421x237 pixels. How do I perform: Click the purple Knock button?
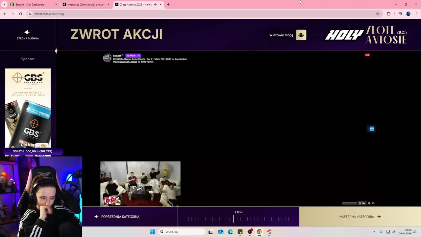coord(131,56)
